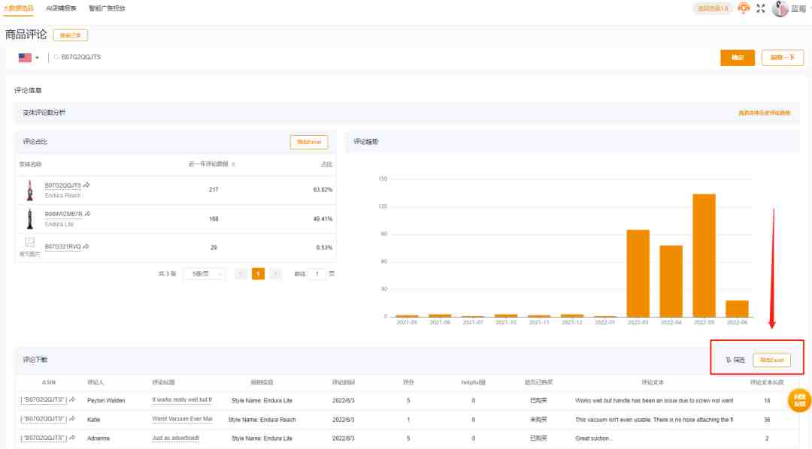Click the go-to page number input
The height and width of the screenshot is (449, 812).
317,273
